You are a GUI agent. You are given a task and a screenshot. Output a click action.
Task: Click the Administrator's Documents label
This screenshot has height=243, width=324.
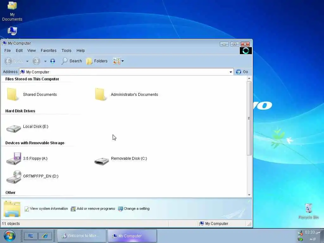click(134, 94)
